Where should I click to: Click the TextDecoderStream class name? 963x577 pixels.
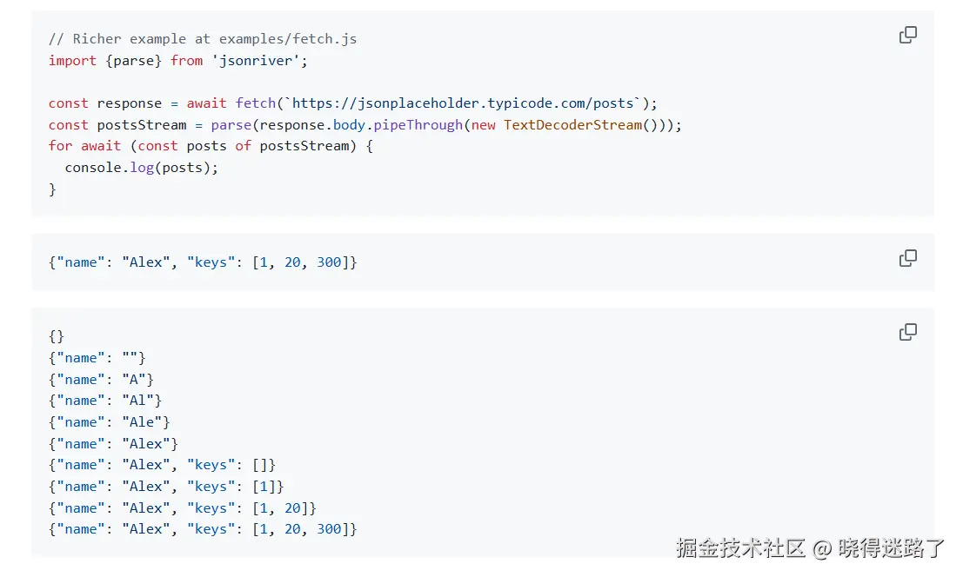[x=572, y=125]
